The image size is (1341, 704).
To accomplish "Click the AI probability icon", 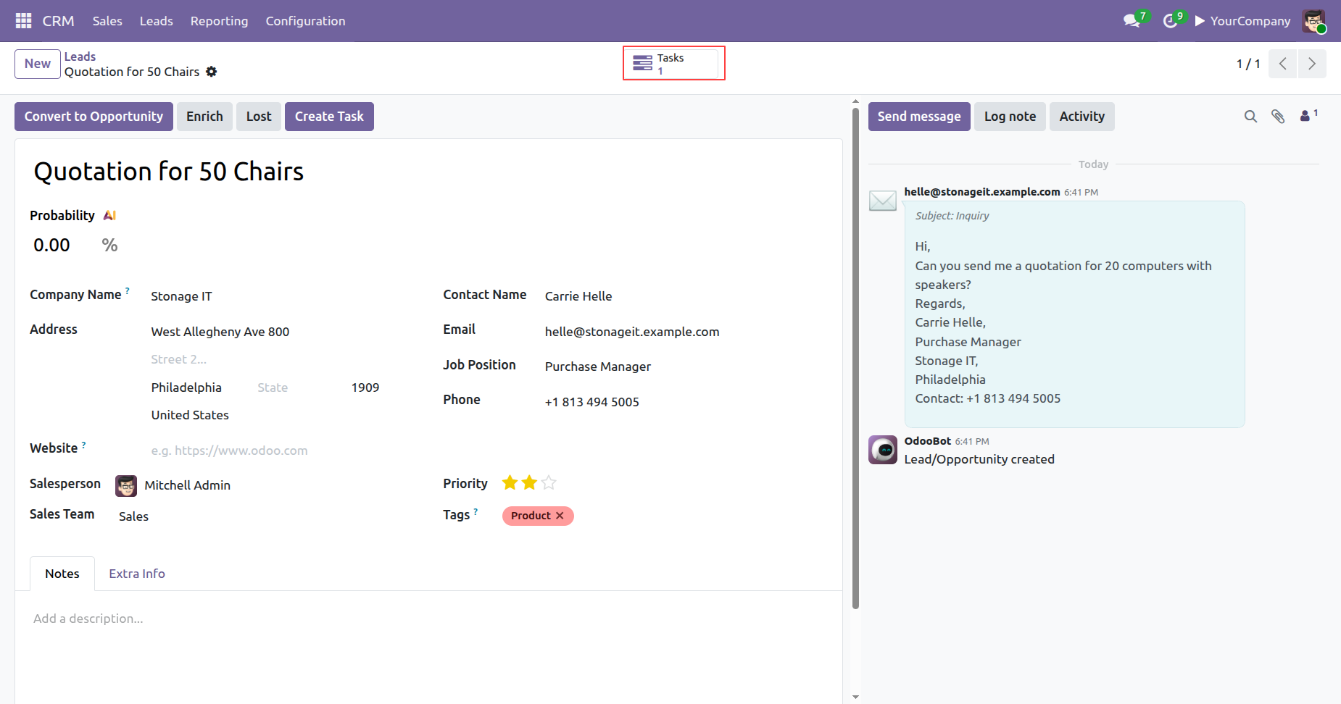I will click(x=109, y=216).
